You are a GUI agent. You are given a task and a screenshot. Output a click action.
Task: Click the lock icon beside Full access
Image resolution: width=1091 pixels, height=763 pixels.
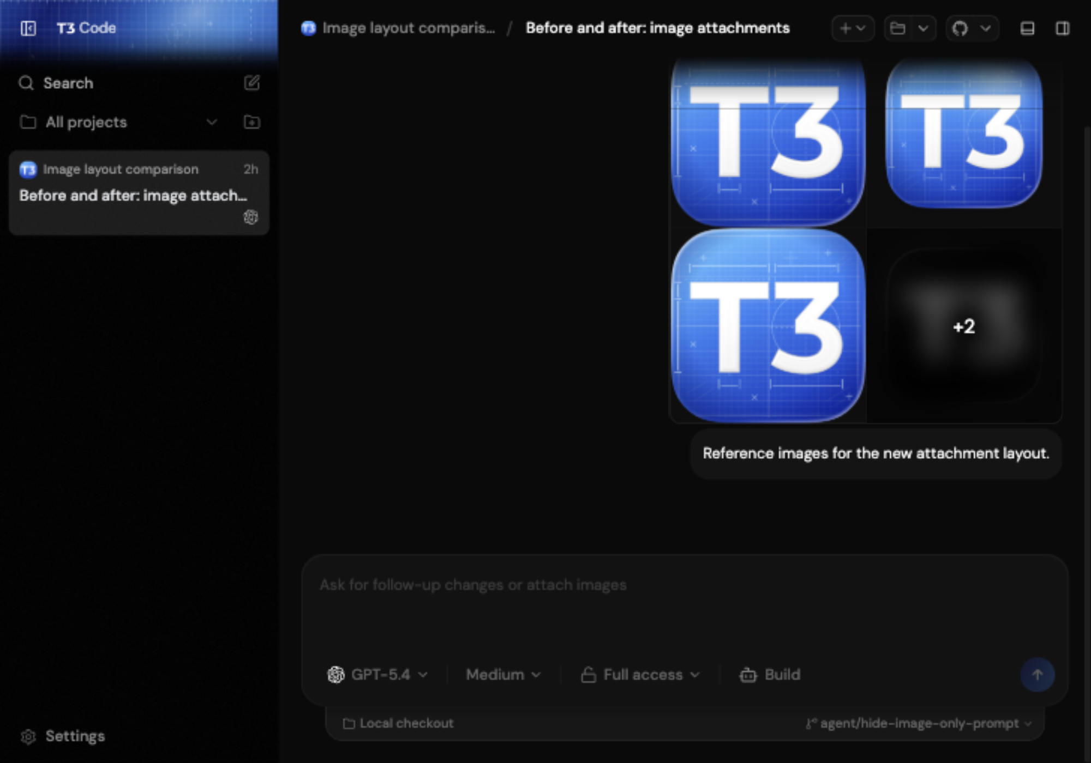(x=589, y=675)
